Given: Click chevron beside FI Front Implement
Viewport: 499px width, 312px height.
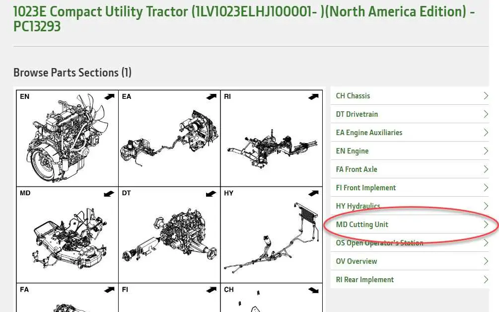Looking at the screenshot, I should [486, 187].
